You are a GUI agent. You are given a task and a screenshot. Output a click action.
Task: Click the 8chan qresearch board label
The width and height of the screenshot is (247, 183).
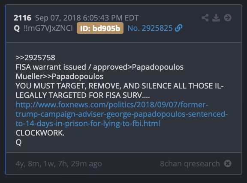tap(190, 164)
